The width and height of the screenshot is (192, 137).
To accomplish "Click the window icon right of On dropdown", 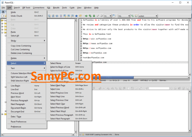I will 114,16.
